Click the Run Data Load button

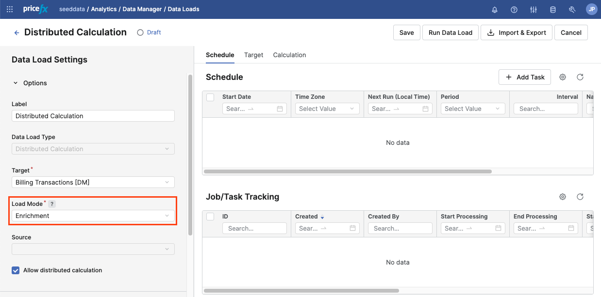click(450, 32)
